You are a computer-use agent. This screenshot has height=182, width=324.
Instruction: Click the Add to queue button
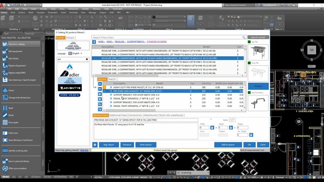228,145
